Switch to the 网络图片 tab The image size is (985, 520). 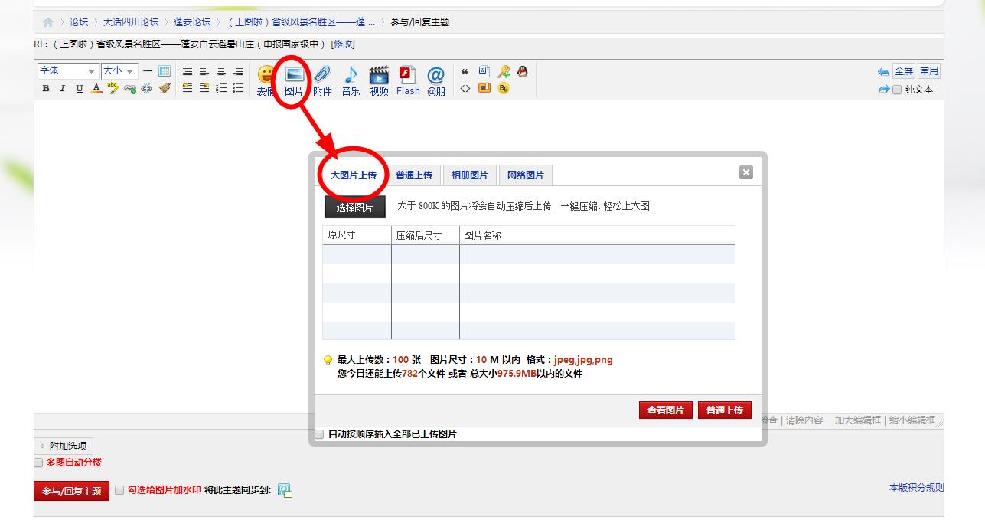pos(525,175)
